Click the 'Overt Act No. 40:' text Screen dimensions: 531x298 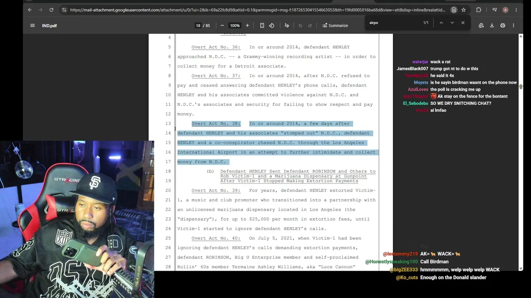216,238
